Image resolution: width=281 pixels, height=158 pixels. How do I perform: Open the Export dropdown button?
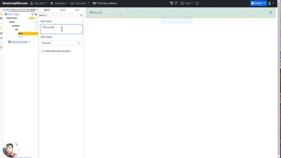[258, 3]
